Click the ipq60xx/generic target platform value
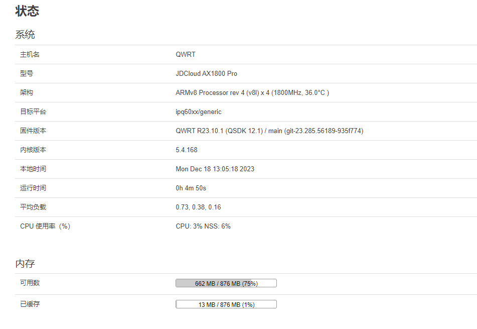Image resolution: width=477 pixels, height=329 pixels. tap(198, 112)
